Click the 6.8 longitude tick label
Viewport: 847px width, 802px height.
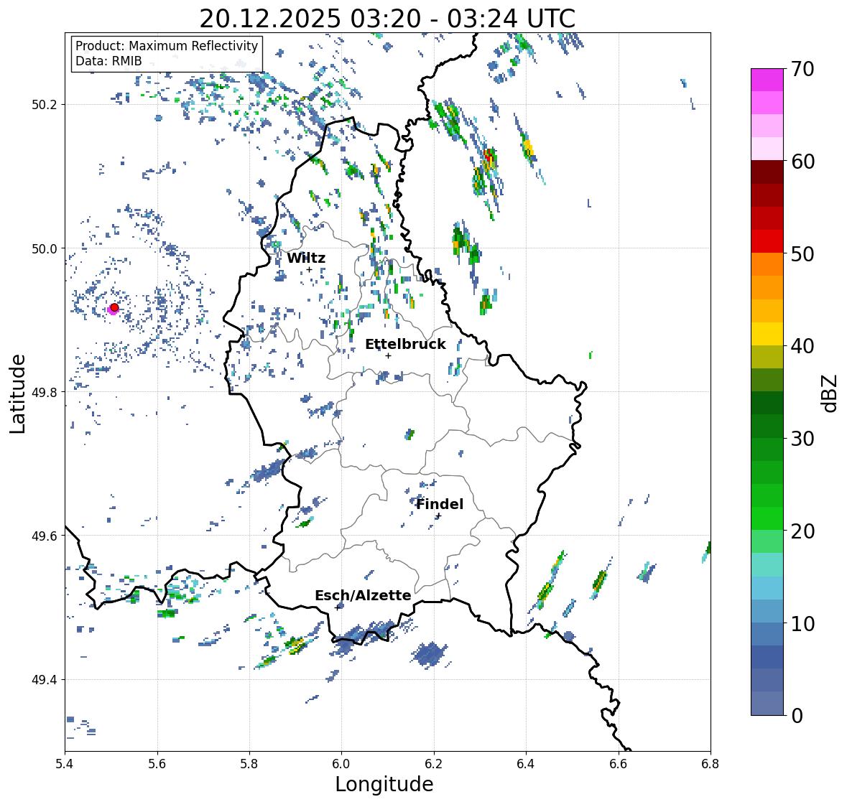[711, 764]
